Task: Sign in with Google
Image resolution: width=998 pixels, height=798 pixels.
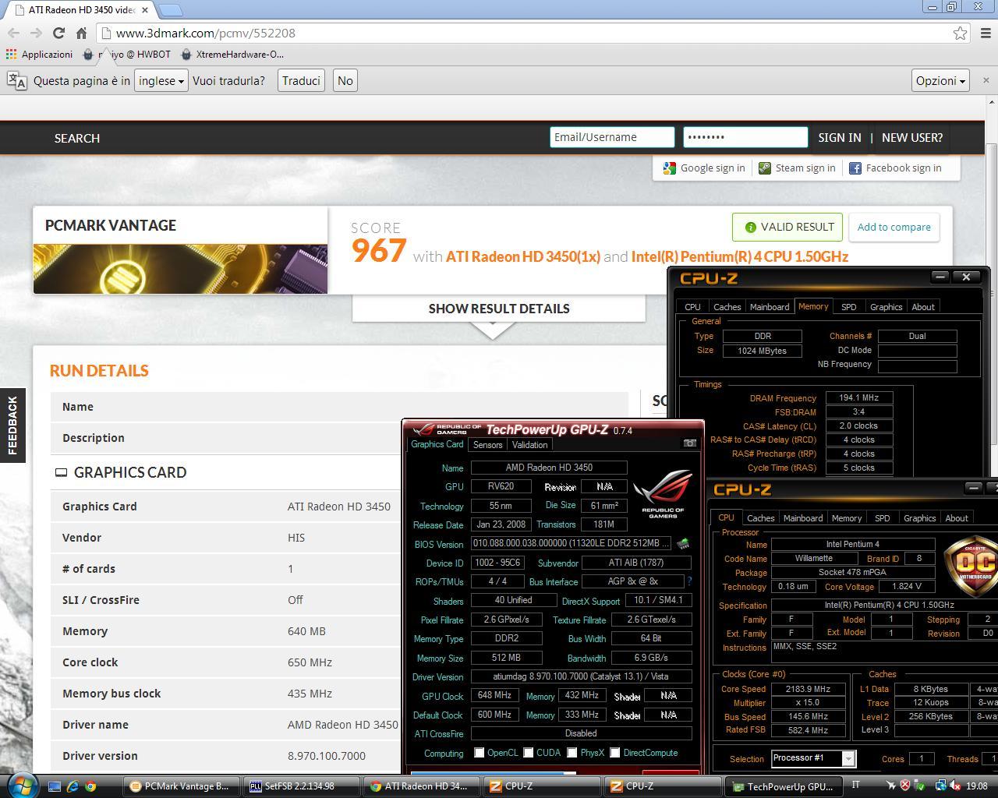Action: (x=704, y=168)
